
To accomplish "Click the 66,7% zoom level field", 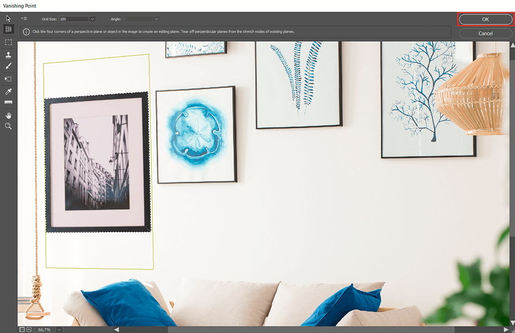I will coord(45,329).
